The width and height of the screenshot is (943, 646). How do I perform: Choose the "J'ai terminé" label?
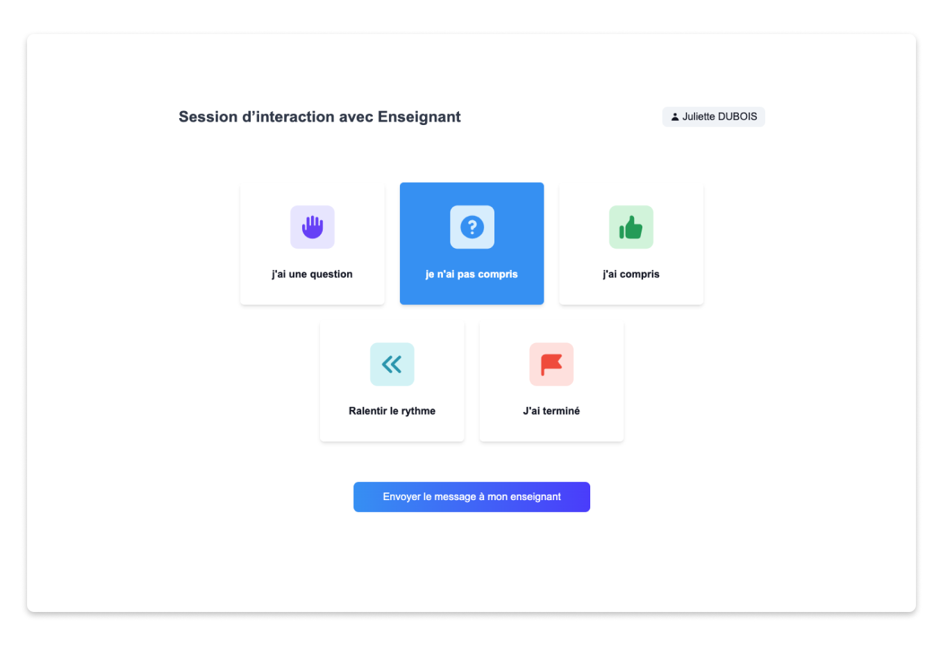coord(551,411)
